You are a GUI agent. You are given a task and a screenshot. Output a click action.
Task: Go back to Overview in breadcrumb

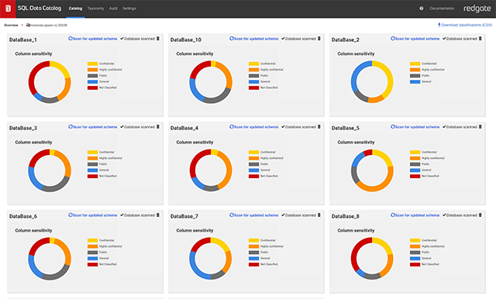click(x=11, y=25)
